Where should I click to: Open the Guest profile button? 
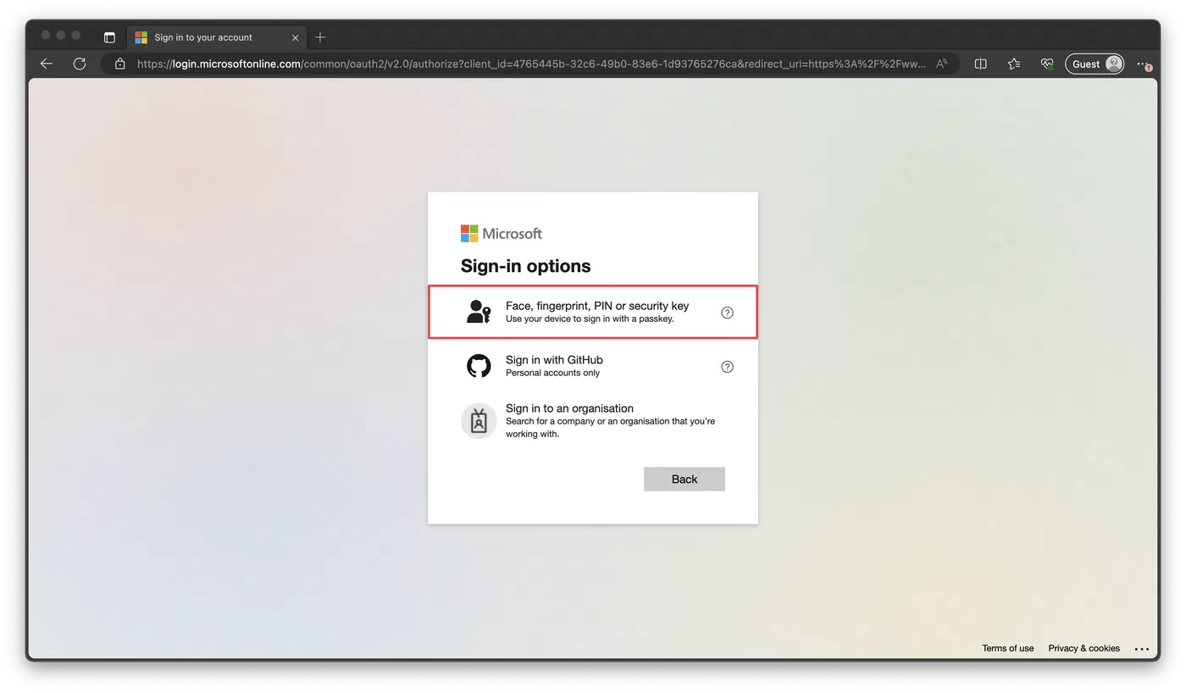[x=1095, y=64]
